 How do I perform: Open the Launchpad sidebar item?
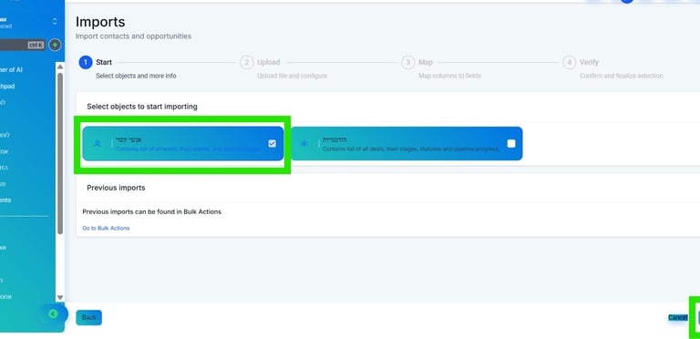tap(7, 86)
